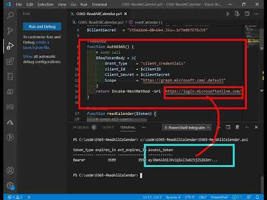
Task: Click the create a launch.json file link
Action: click(36, 45)
